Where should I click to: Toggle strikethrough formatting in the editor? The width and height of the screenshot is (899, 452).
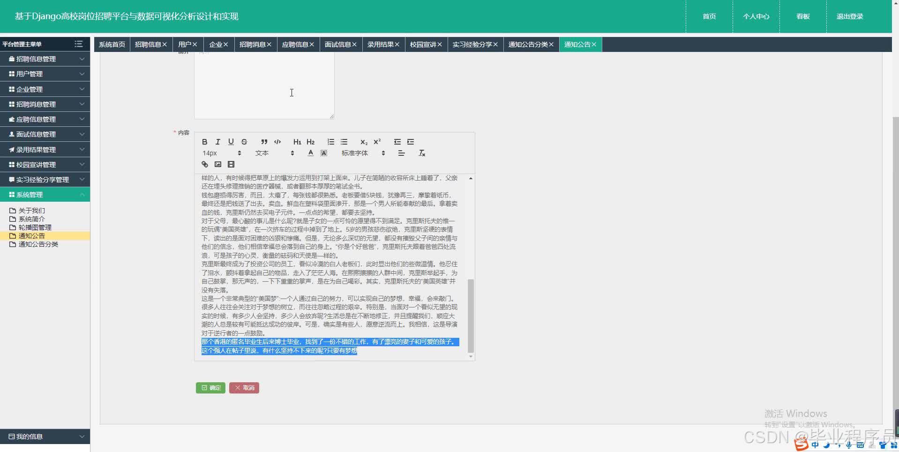click(244, 142)
